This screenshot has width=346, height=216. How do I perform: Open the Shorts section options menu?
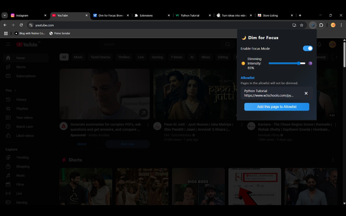[x=333, y=160]
